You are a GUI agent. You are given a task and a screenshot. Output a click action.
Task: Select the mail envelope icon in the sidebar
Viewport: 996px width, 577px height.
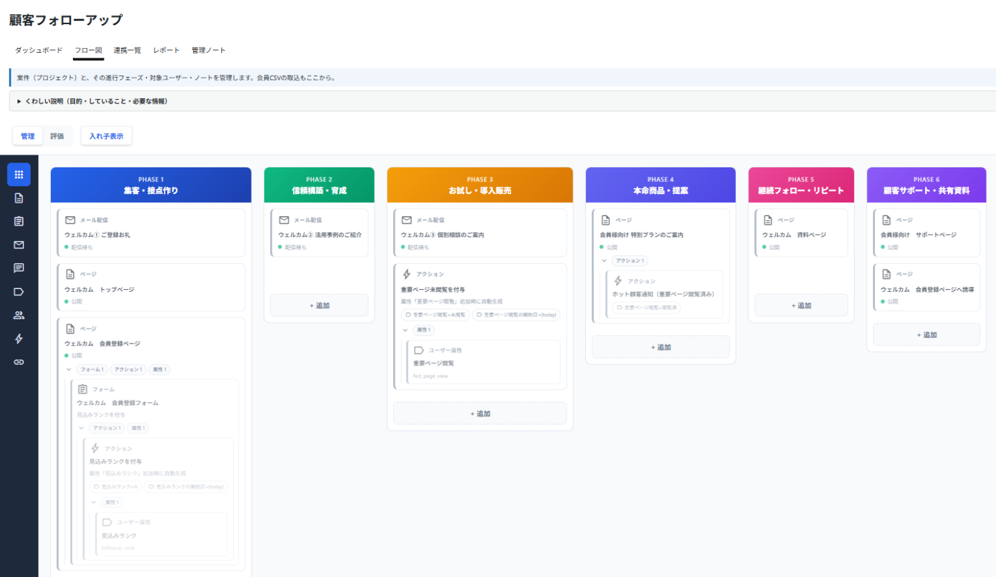point(19,245)
